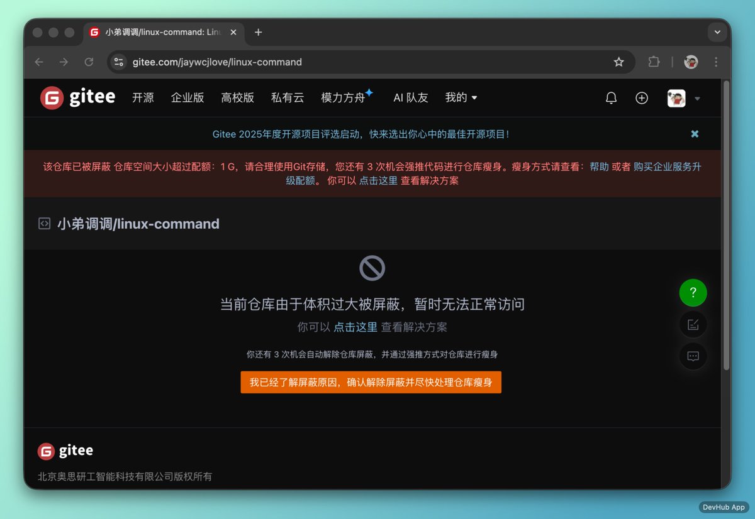The image size is (755, 519).
Task: Dismiss the 2025 open source awards banner
Action: [695, 134]
